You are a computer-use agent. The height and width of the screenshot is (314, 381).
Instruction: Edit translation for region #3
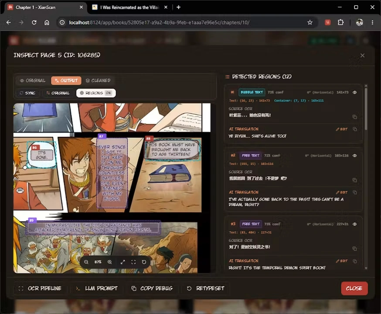click(342, 261)
